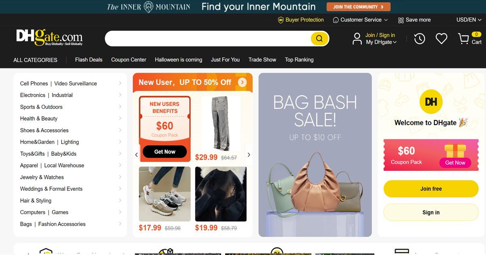Click the Sign in button
Screen dimensions: 486x255
point(431,212)
